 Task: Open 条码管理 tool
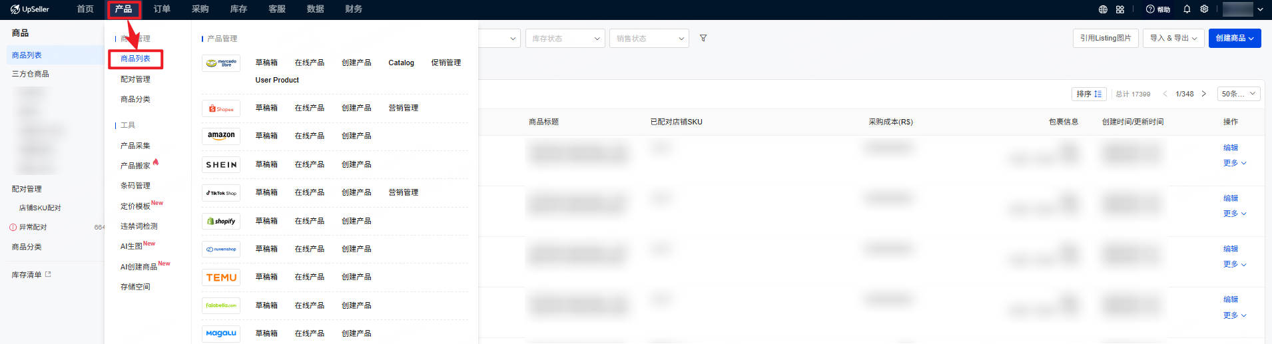(x=135, y=186)
